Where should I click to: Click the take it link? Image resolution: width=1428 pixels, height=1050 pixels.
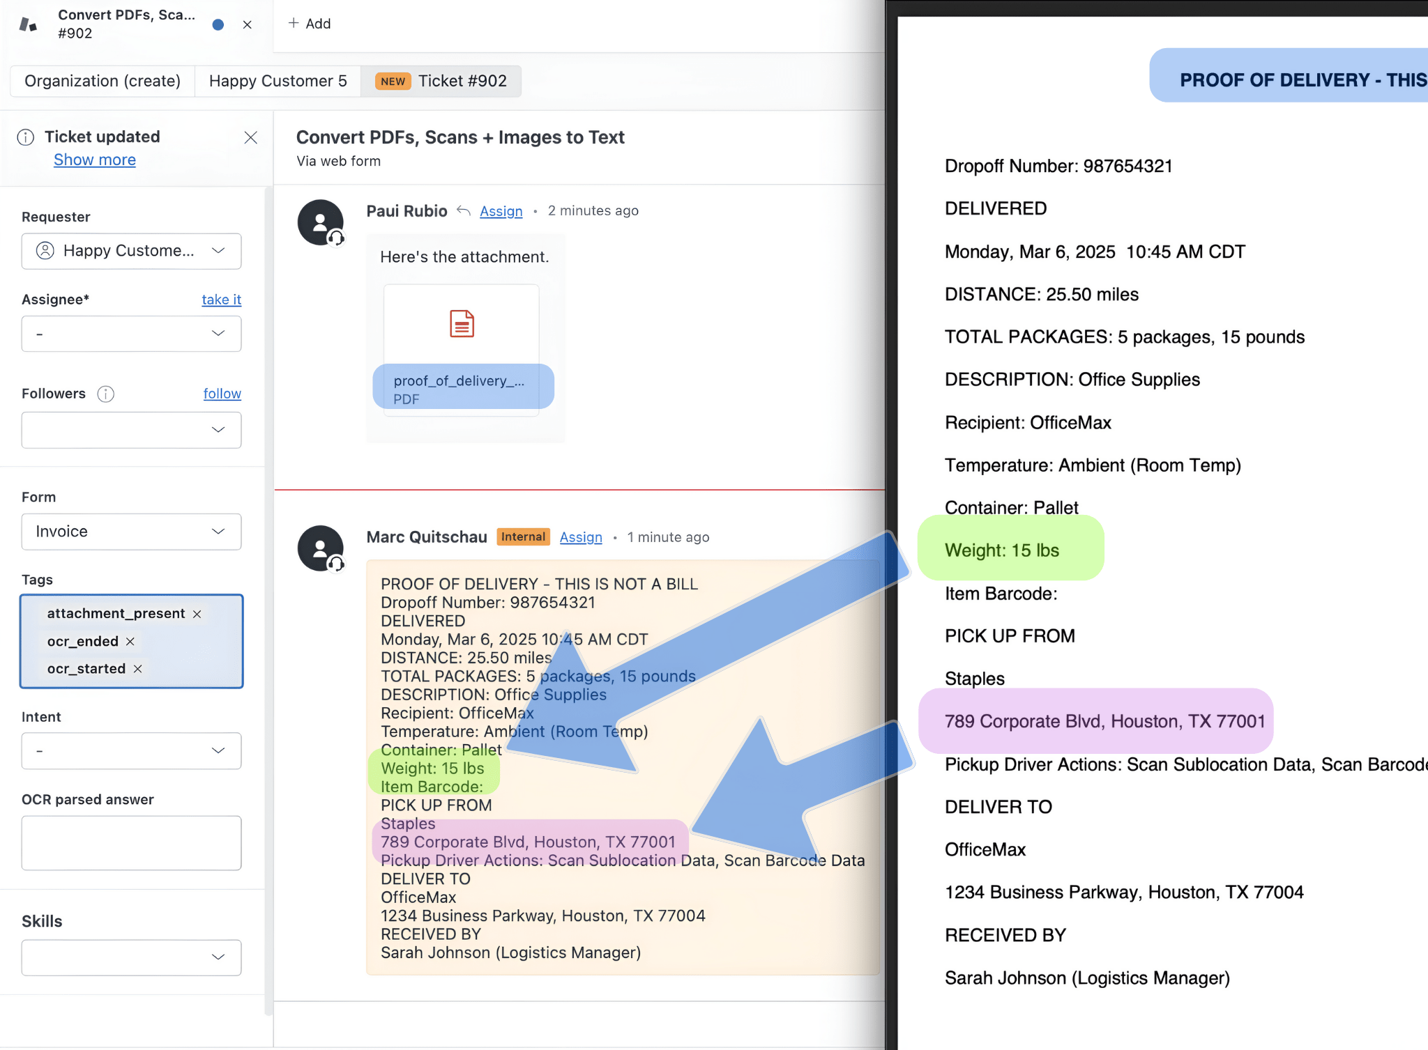pyautogui.click(x=222, y=300)
